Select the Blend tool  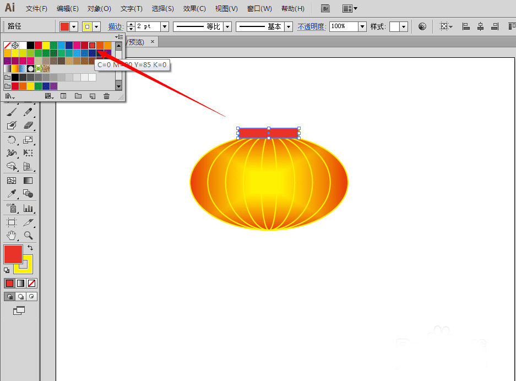(28, 194)
